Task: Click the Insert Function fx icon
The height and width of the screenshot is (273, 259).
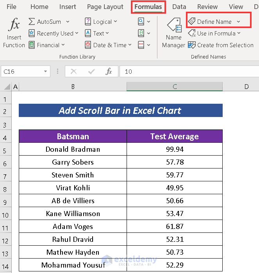Action: (x=14, y=24)
